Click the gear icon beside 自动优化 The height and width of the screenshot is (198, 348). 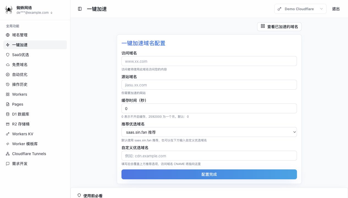[x=8, y=75]
